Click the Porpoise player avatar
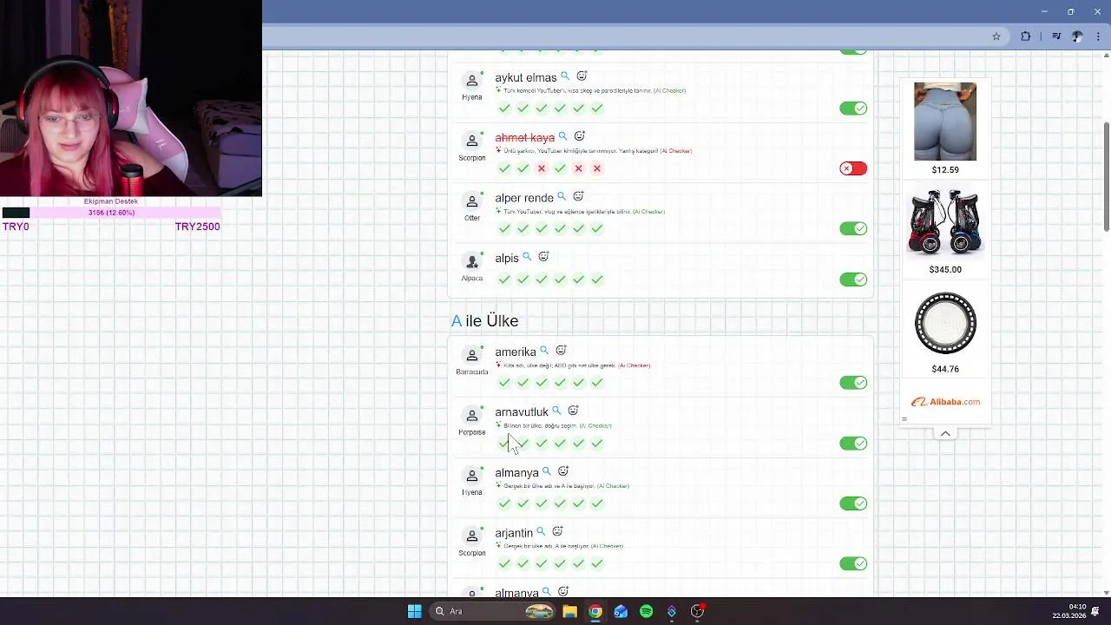 472,415
